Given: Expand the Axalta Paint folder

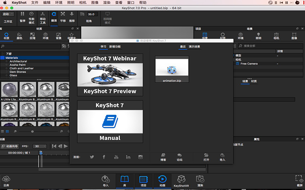Looking at the screenshot, I should [x=6, y=65].
